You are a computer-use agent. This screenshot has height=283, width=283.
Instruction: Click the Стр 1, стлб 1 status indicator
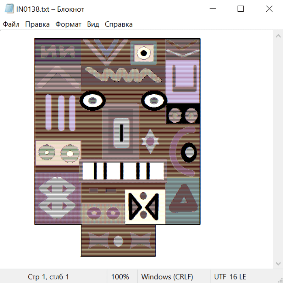48,277
